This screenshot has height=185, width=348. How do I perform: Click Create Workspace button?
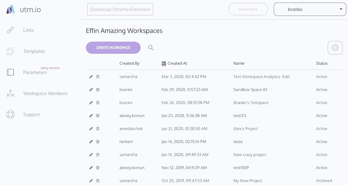(113, 48)
